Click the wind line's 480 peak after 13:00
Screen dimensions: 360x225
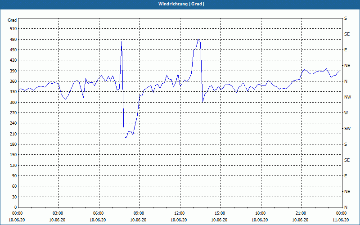click(x=198, y=40)
